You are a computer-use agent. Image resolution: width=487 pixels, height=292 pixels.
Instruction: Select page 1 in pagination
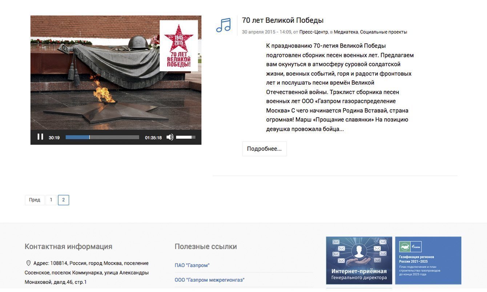[51, 200]
